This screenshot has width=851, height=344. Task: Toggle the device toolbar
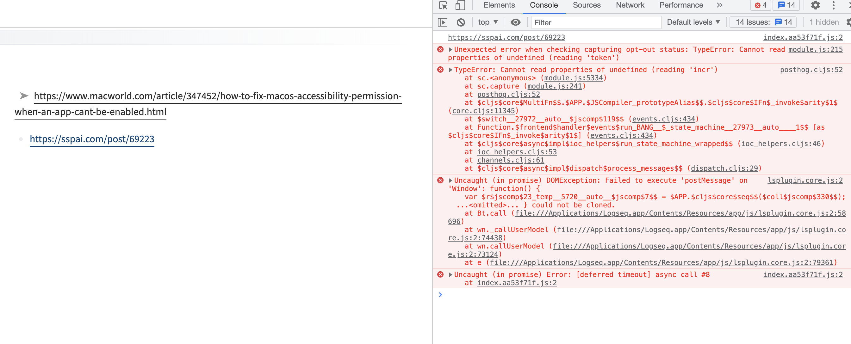click(460, 5)
